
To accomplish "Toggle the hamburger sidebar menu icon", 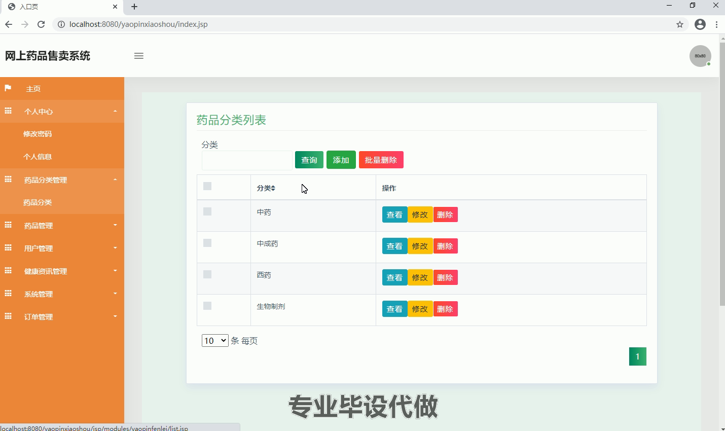I will click(x=138, y=56).
